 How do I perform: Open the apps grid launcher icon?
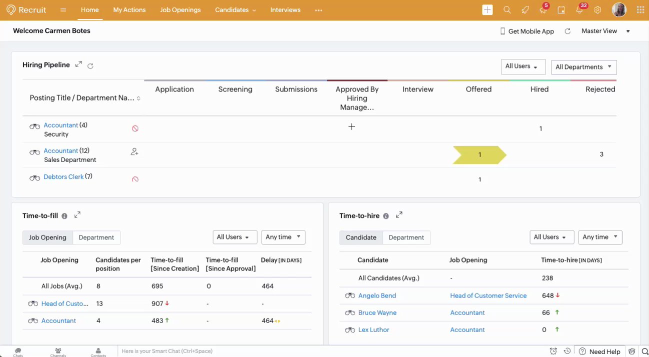640,10
